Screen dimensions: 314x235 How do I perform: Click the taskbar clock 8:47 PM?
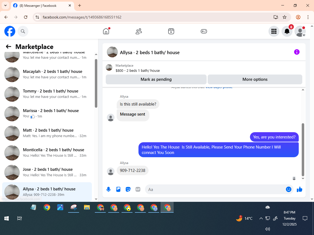(x=289, y=212)
